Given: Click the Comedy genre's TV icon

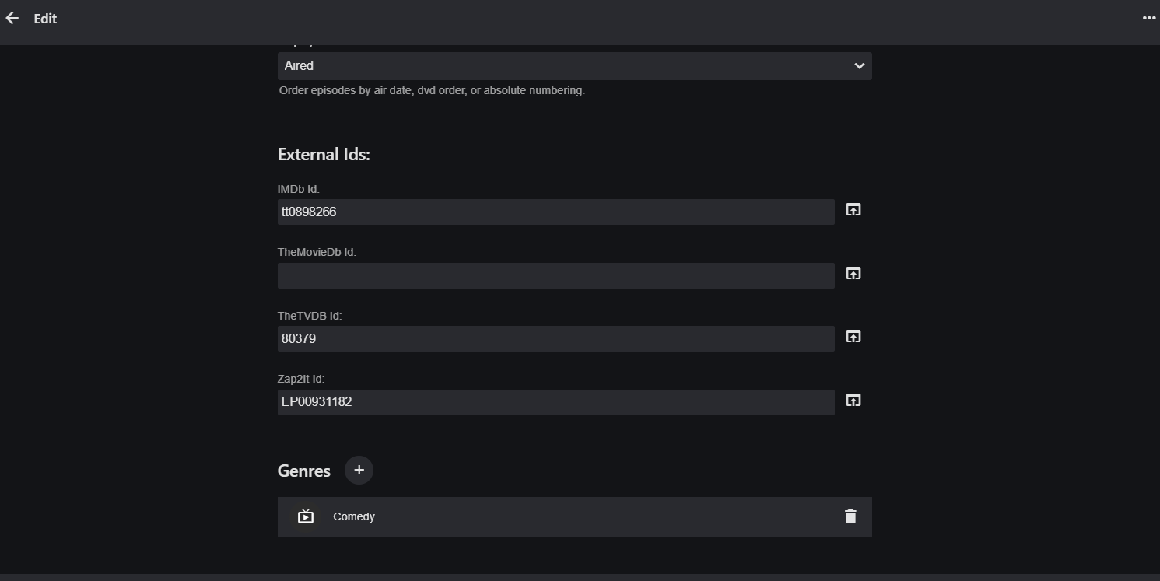Looking at the screenshot, I should 306,516.
